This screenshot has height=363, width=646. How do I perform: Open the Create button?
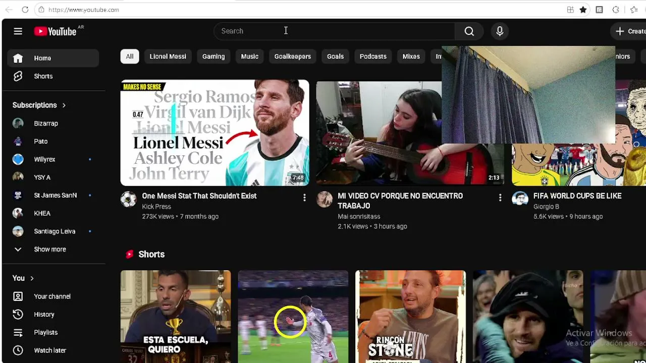(x=629, y=31)
